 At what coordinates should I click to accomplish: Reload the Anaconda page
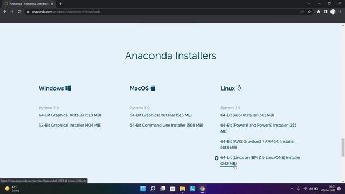(x=19, y=12)
